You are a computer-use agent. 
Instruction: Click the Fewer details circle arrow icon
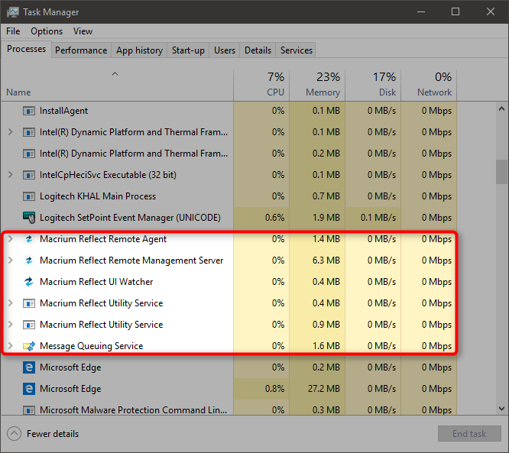coord(14,434)
